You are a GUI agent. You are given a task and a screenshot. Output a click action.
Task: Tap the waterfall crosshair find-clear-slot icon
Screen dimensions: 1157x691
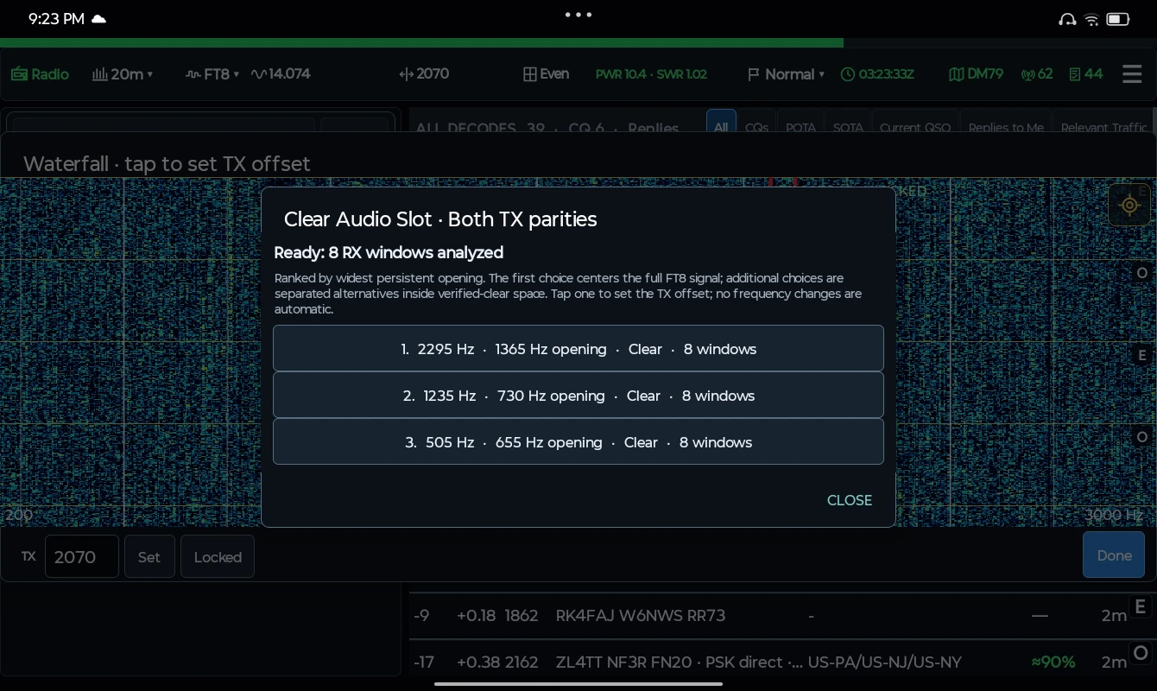(1129, 205)
